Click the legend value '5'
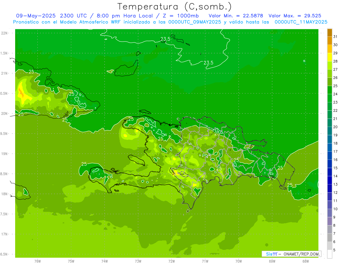The image size is (343, 265). click(334, 250)
